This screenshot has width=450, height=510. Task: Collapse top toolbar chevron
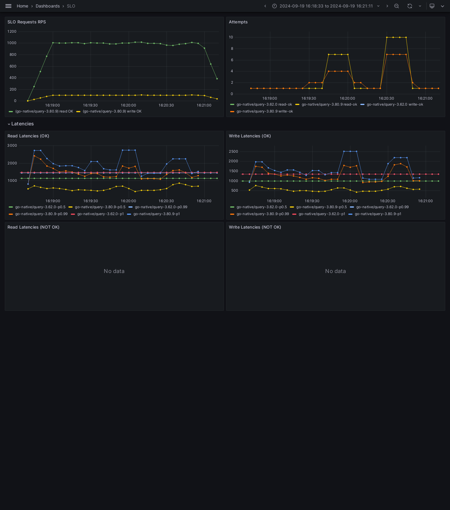pyautogui.click(x=442, y=6)
